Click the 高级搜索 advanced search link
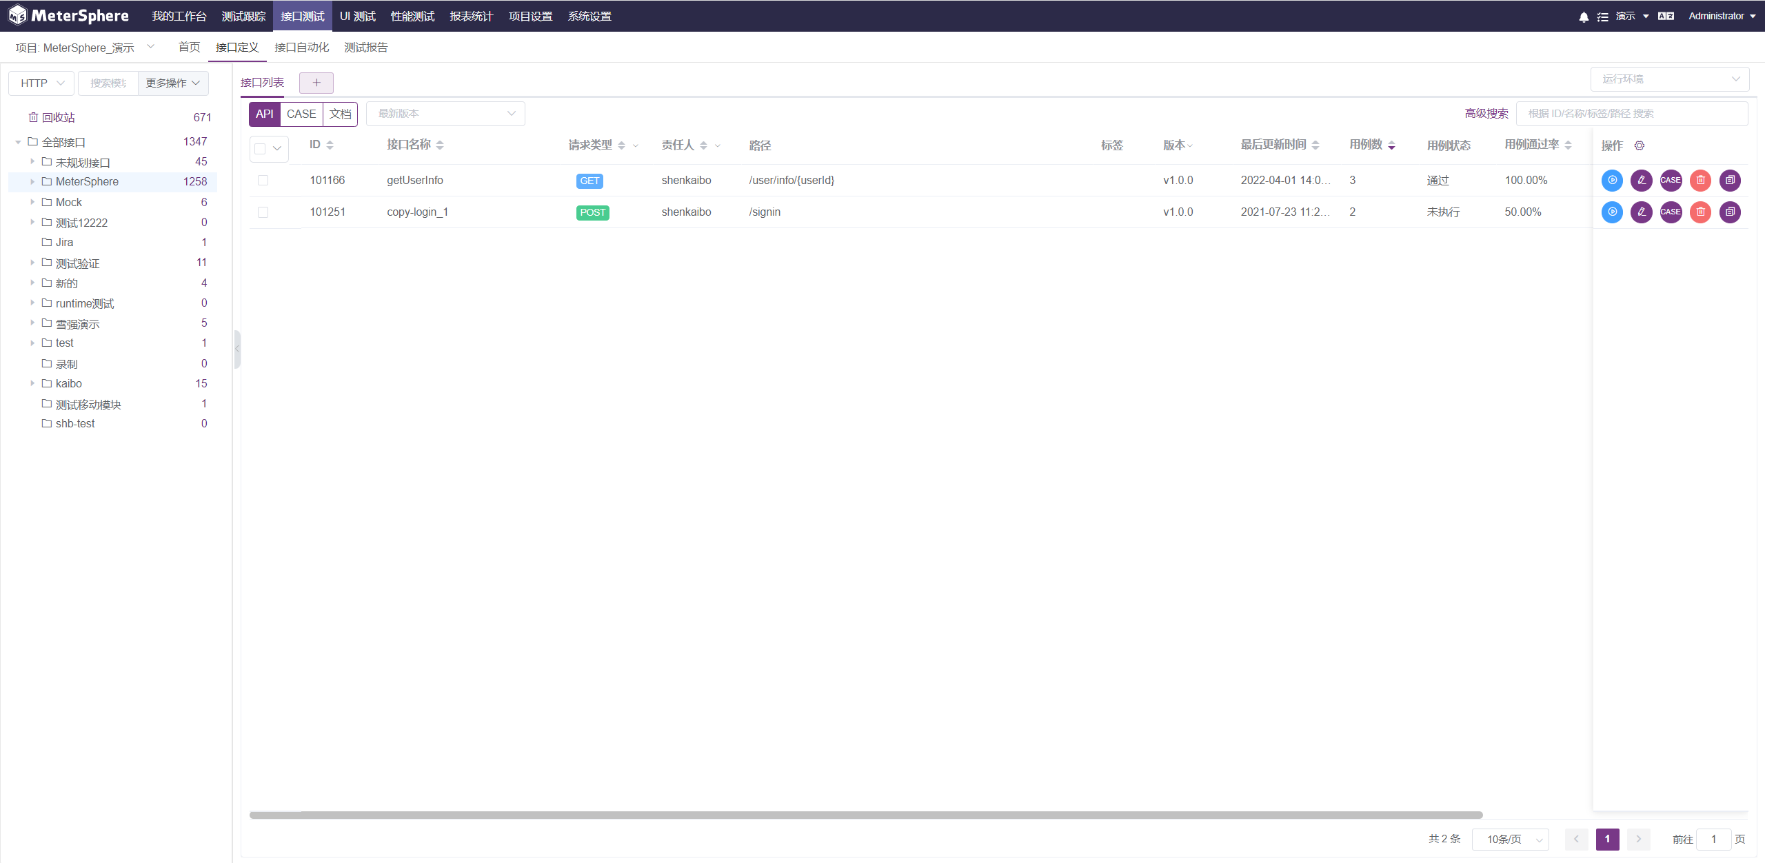The height and width of the screenshot is (863, 1765). coord(1486,114)
